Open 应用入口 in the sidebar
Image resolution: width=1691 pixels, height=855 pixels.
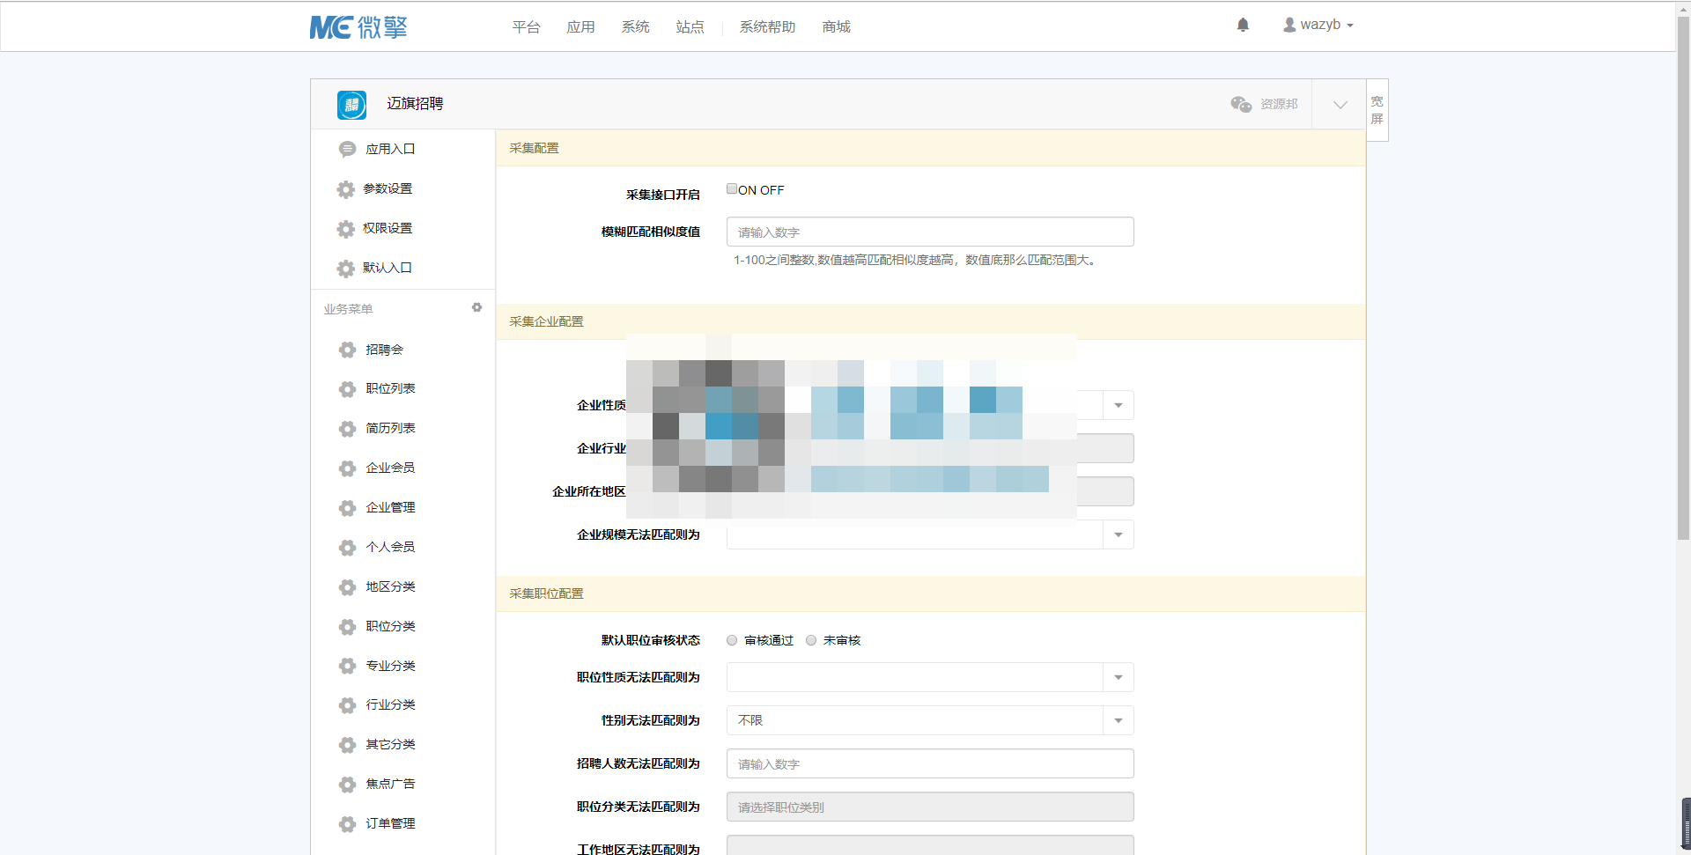coord(390,150)
